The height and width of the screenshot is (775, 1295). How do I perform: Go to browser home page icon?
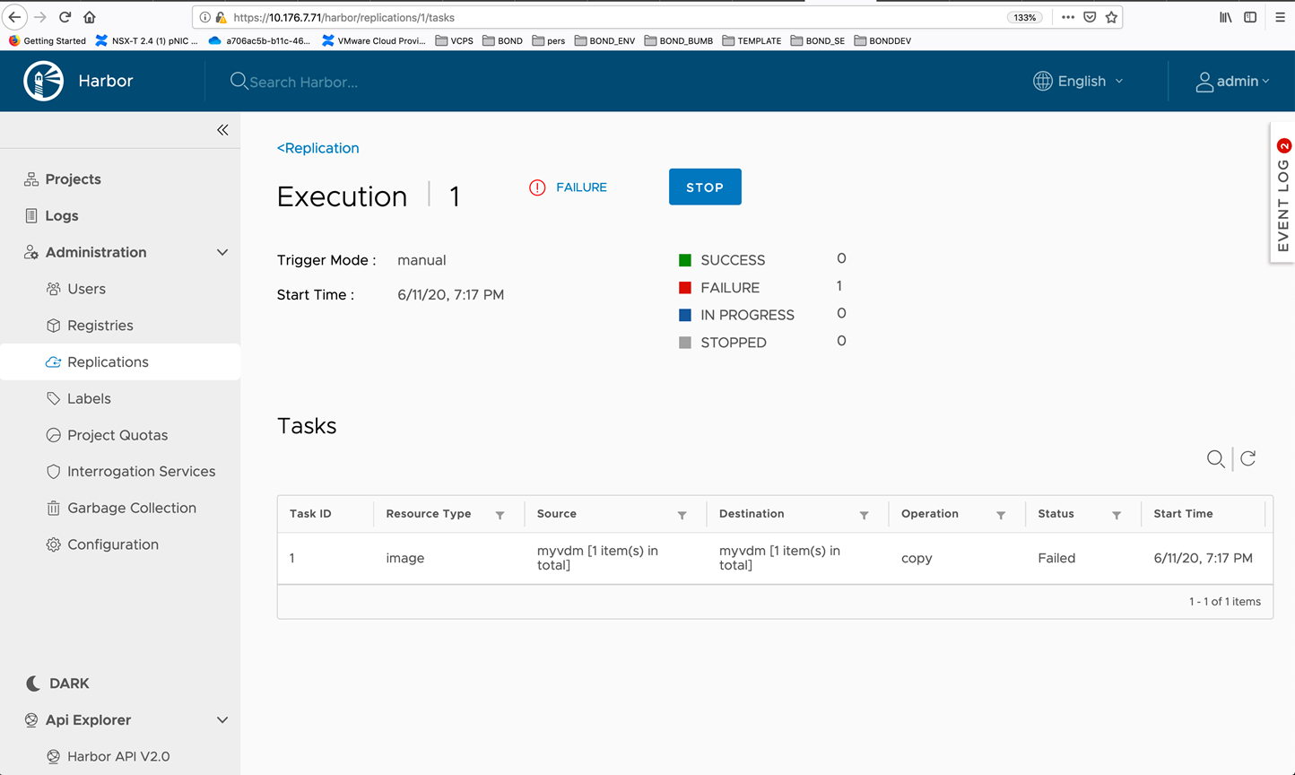90,17
